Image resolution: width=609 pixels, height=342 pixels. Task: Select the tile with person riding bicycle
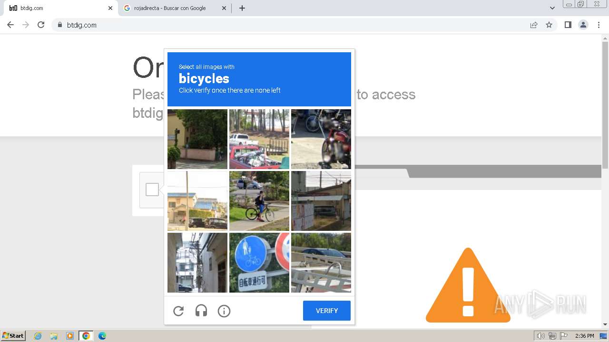259,201
